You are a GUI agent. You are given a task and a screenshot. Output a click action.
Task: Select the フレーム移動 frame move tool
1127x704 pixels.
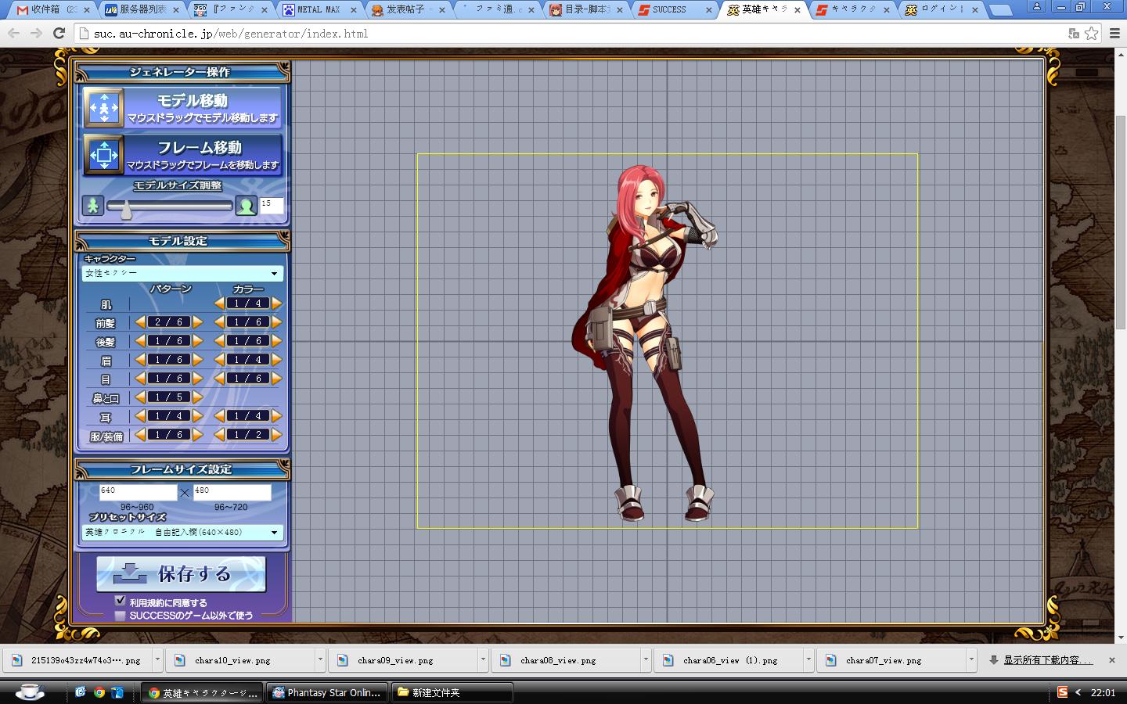click(x=182, y=154)
